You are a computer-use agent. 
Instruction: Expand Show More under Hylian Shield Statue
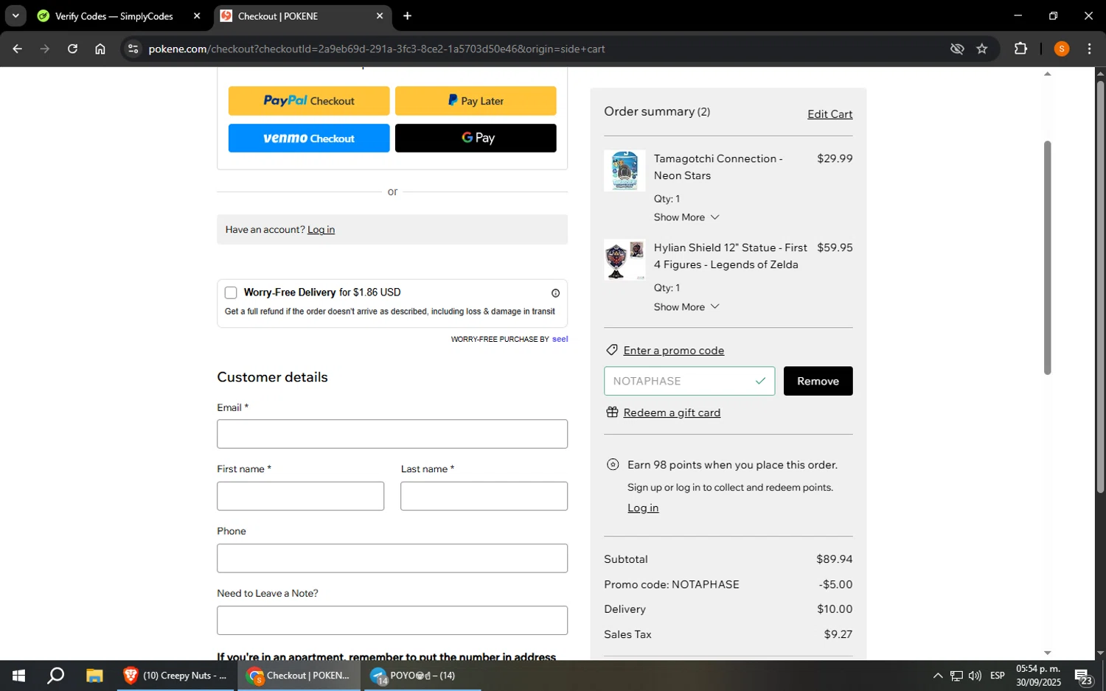pos(686,306)
